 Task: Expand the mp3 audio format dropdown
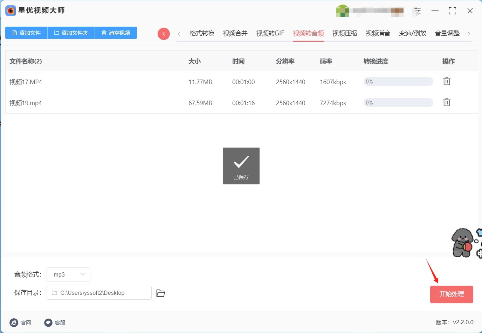[x=69, y=274]
